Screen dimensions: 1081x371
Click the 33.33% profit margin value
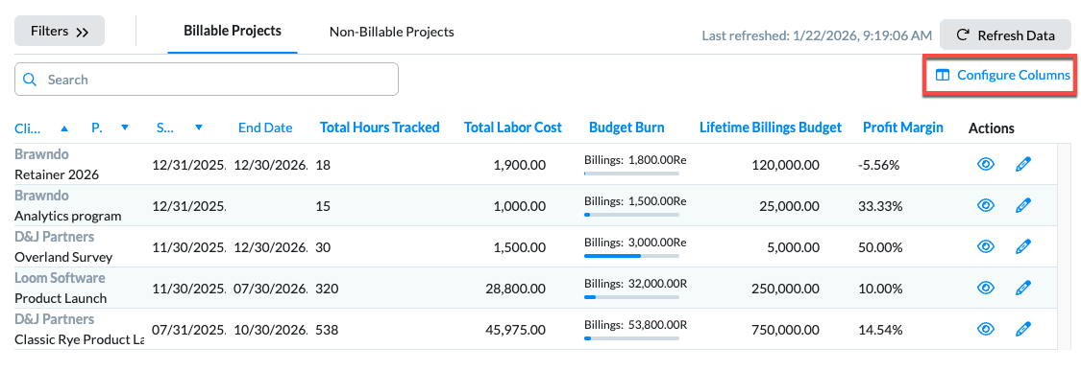tap(880, 206)
